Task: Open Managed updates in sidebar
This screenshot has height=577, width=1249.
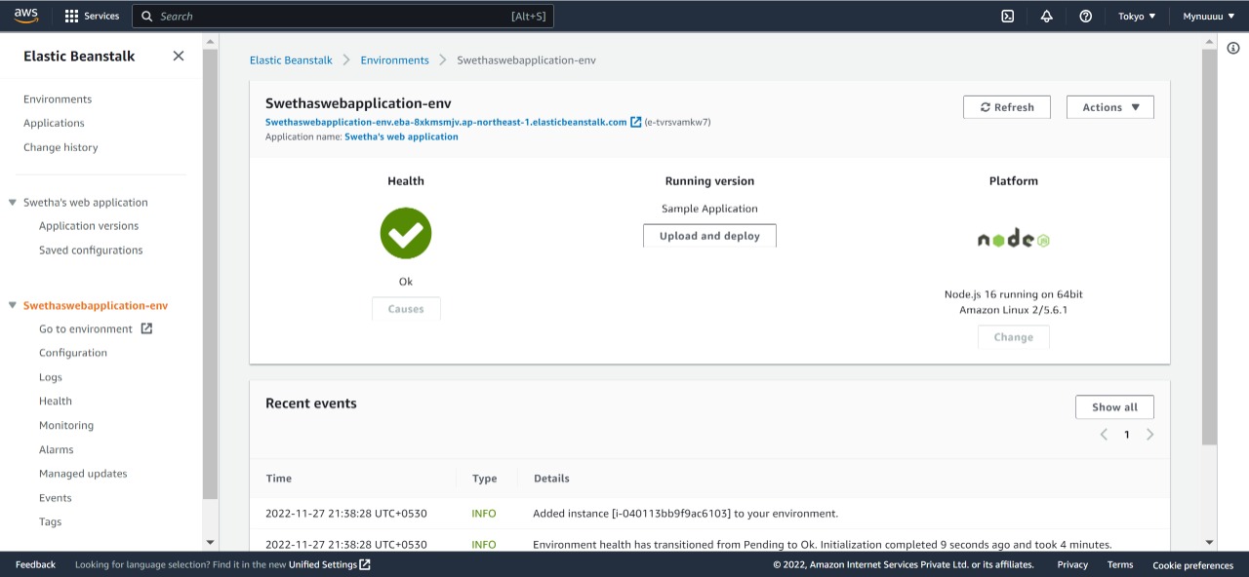Action: (83, 474)
